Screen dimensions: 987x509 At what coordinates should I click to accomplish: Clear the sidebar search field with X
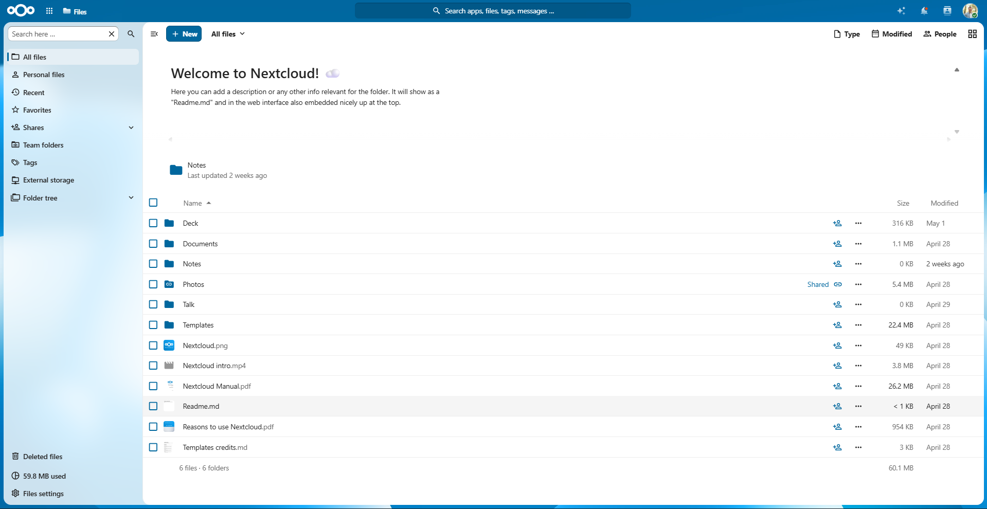[x=112, y=34]
